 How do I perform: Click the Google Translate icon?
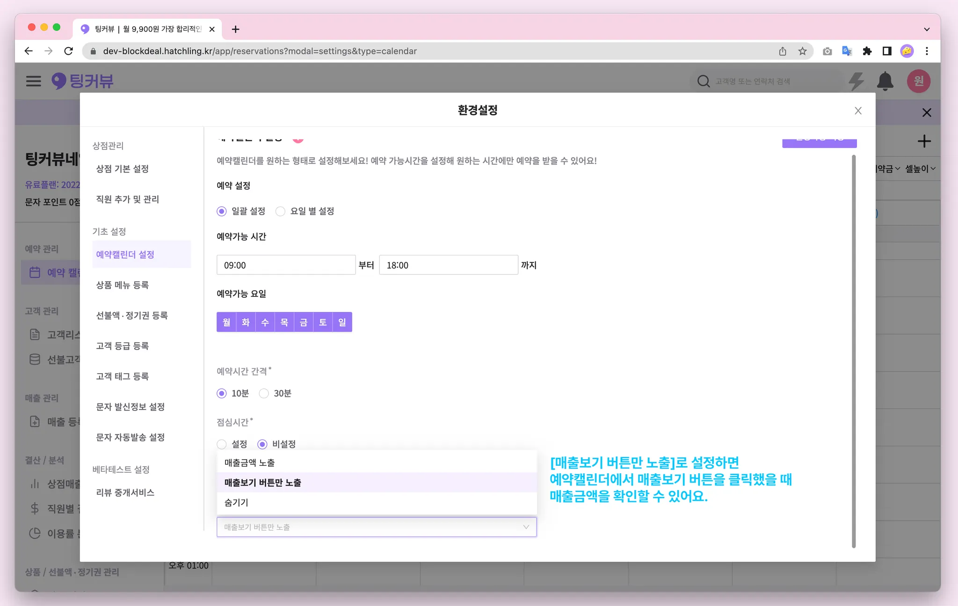847,51
